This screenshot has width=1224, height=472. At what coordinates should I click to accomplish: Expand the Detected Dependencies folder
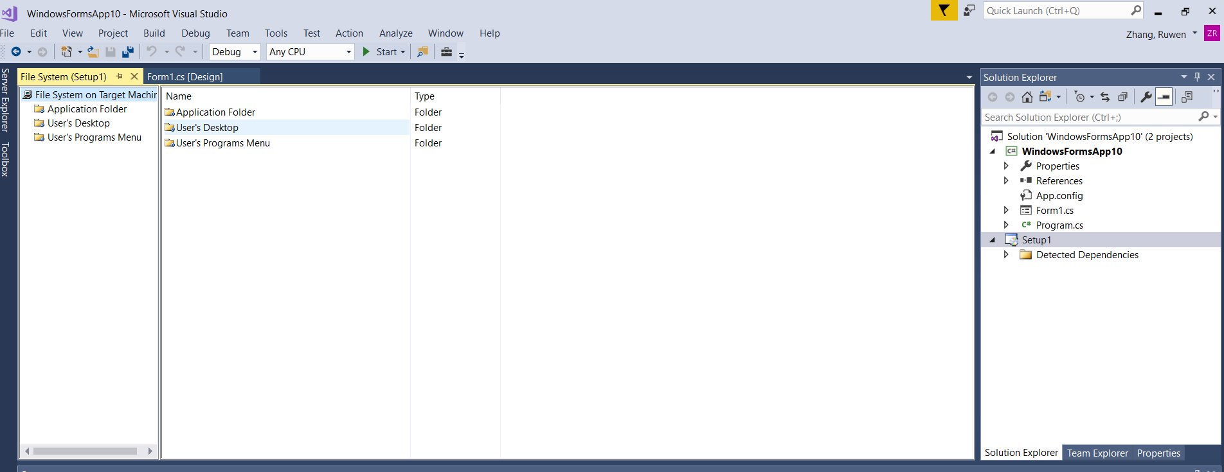tap(1006, 255)
